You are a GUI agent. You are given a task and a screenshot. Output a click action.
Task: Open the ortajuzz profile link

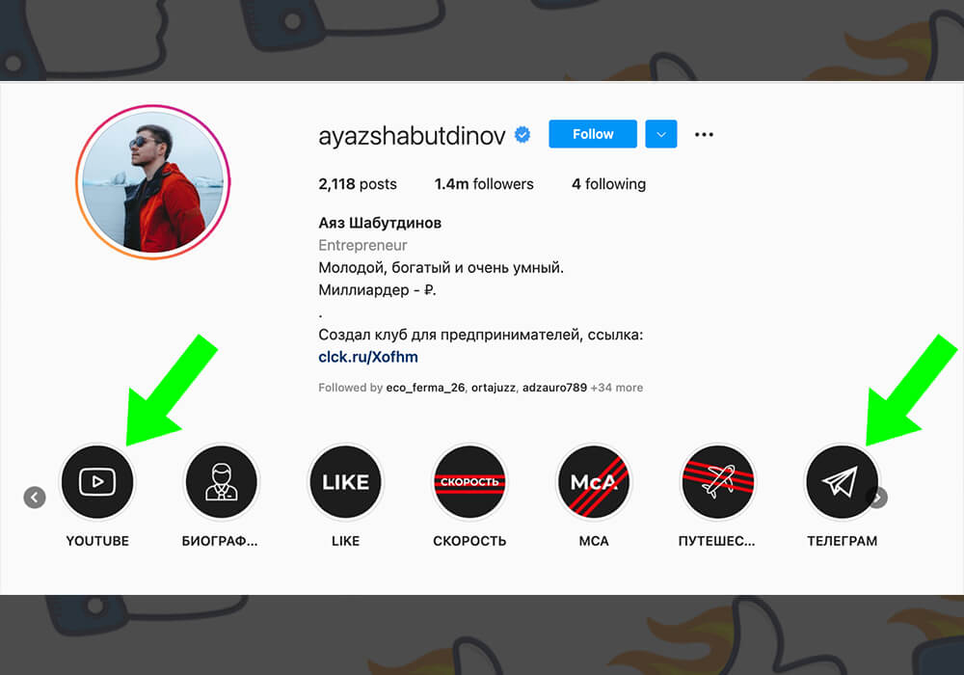point(495,388)
